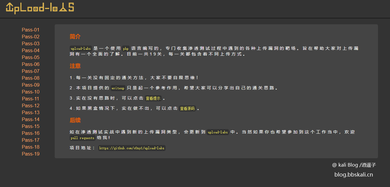Click the 查看源码 source code label
Screen dimensions: 390x187
pos(187,108)
